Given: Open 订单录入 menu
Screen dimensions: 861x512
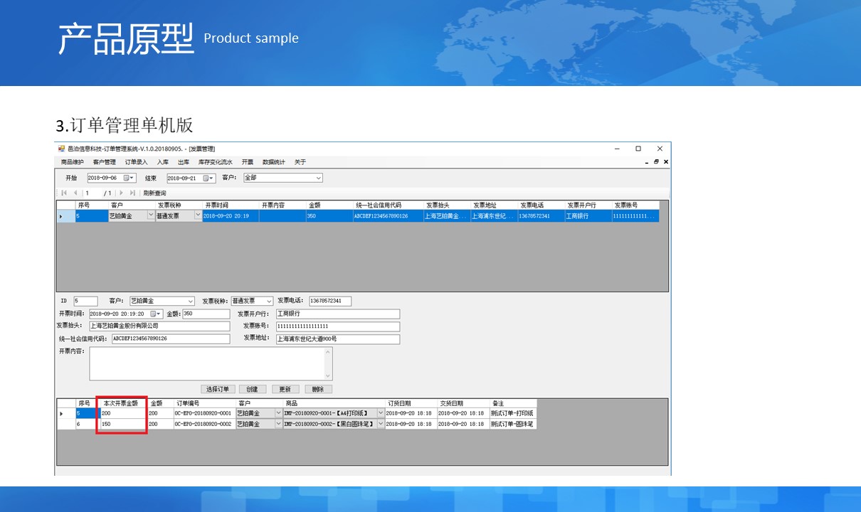Looking at the screenshot, I should pyautogui.click(x=136, y=162).
